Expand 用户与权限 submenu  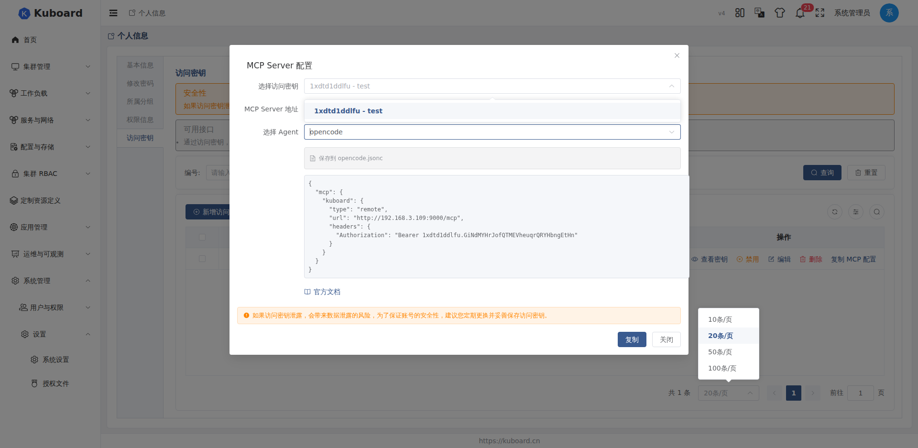tap(50, 307)
